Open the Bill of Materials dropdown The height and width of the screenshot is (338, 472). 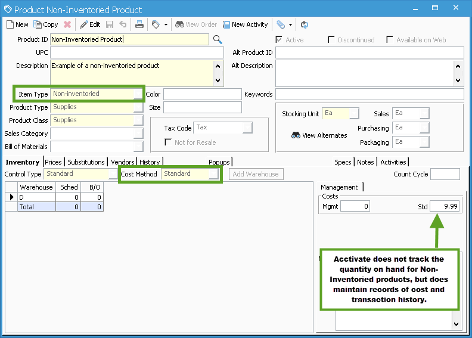coord(138,147)
